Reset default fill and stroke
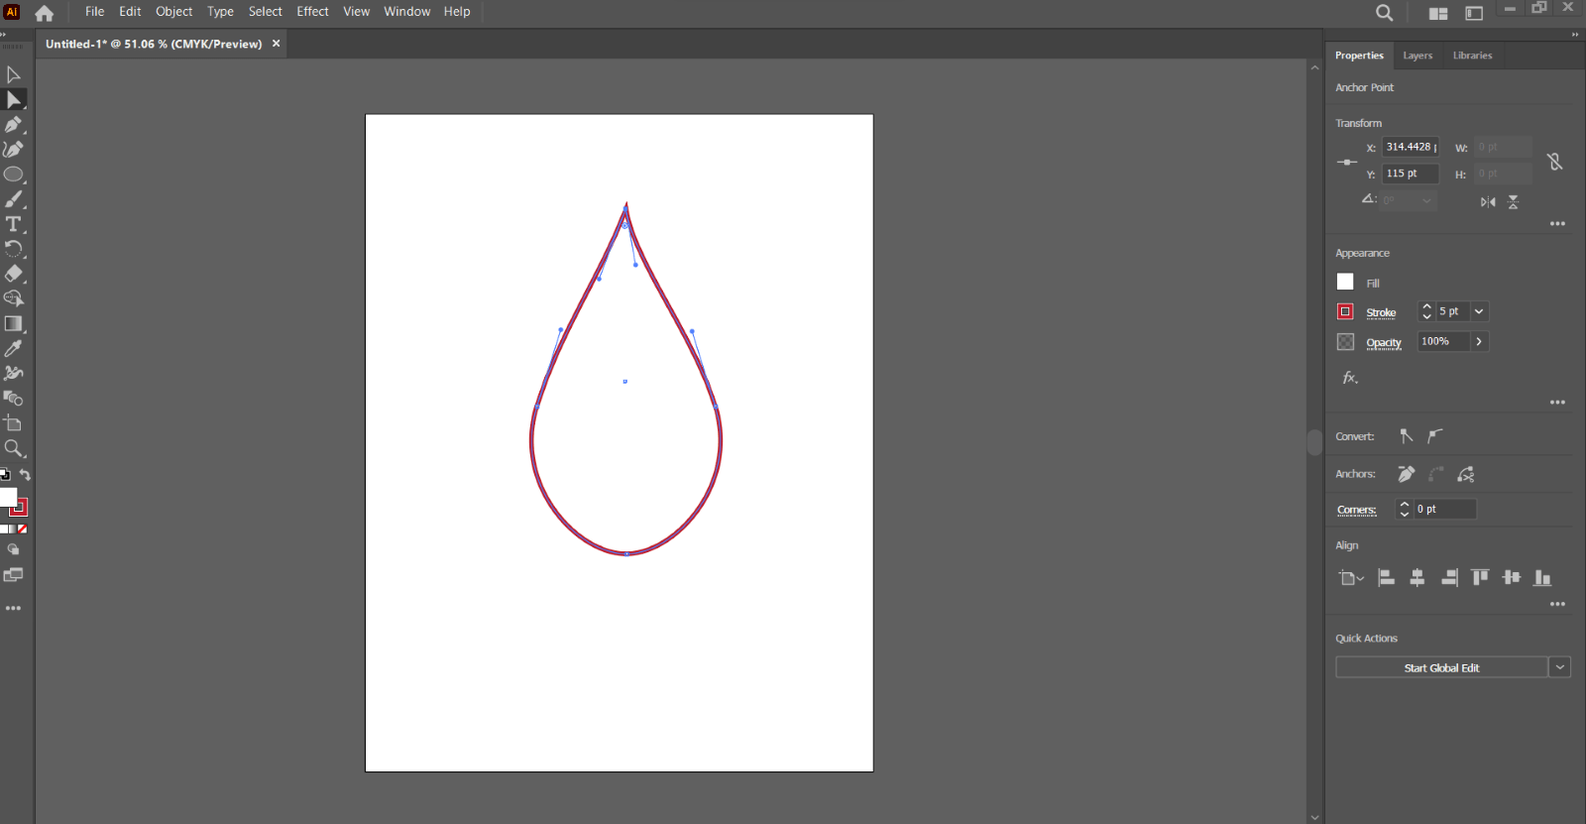This screenshot has width=1586, height=824. 5,475
